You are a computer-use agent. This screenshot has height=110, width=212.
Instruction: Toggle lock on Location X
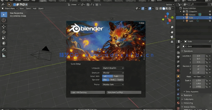click(207, 56)
